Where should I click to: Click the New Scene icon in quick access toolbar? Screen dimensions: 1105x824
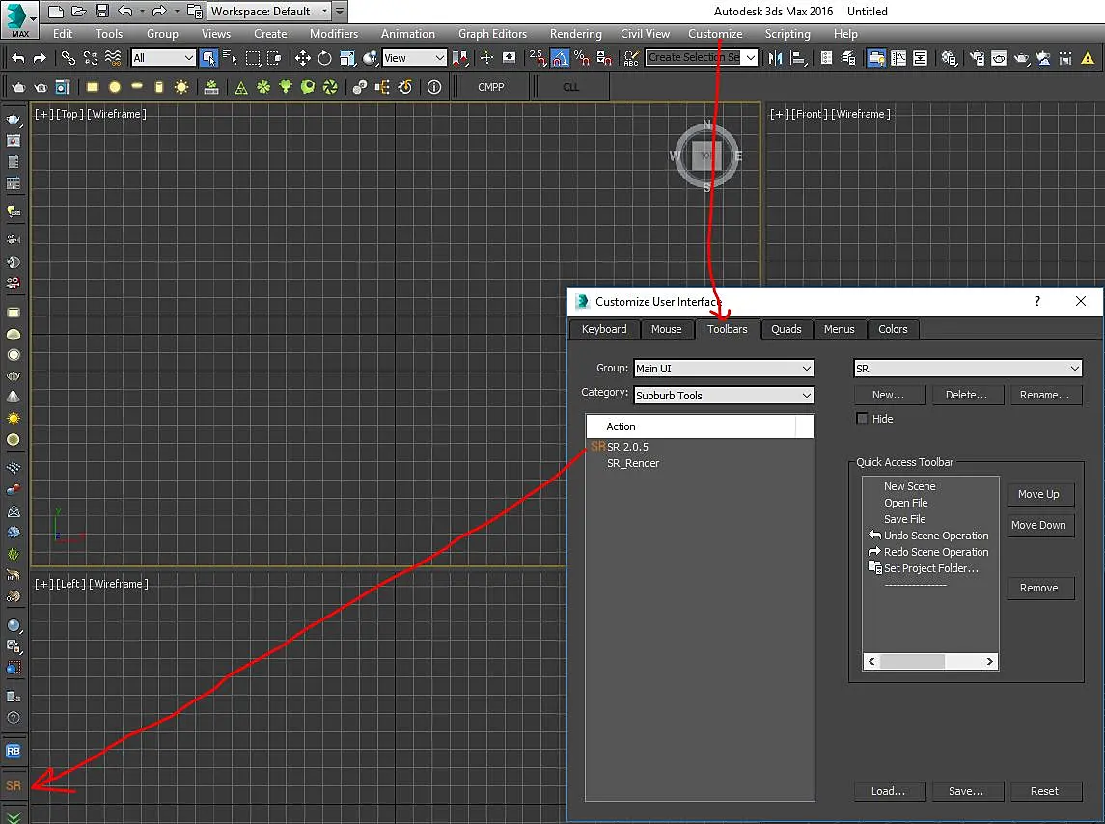pyautogui.click(x=56, y=12)
